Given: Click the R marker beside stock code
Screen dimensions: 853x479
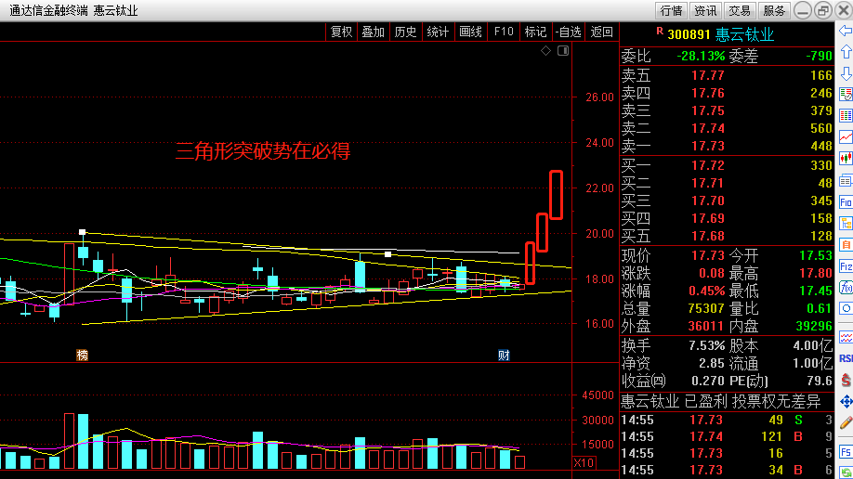Looking at the screenshot, I should [x=660, y=32].
